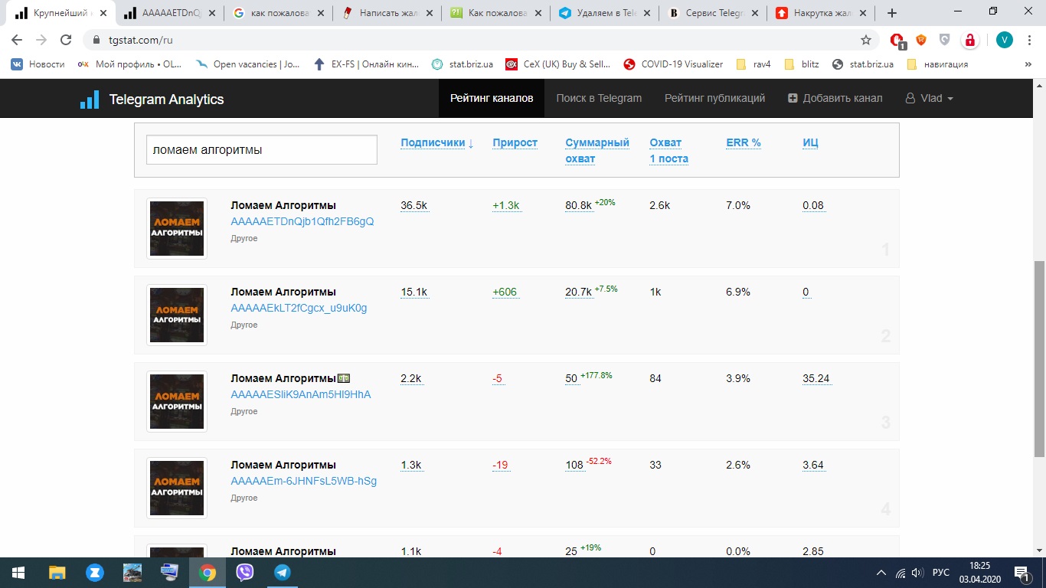This screenshot has width=1046, height=588.
Task: Open notification center icon
Action: coord(1021,573)
